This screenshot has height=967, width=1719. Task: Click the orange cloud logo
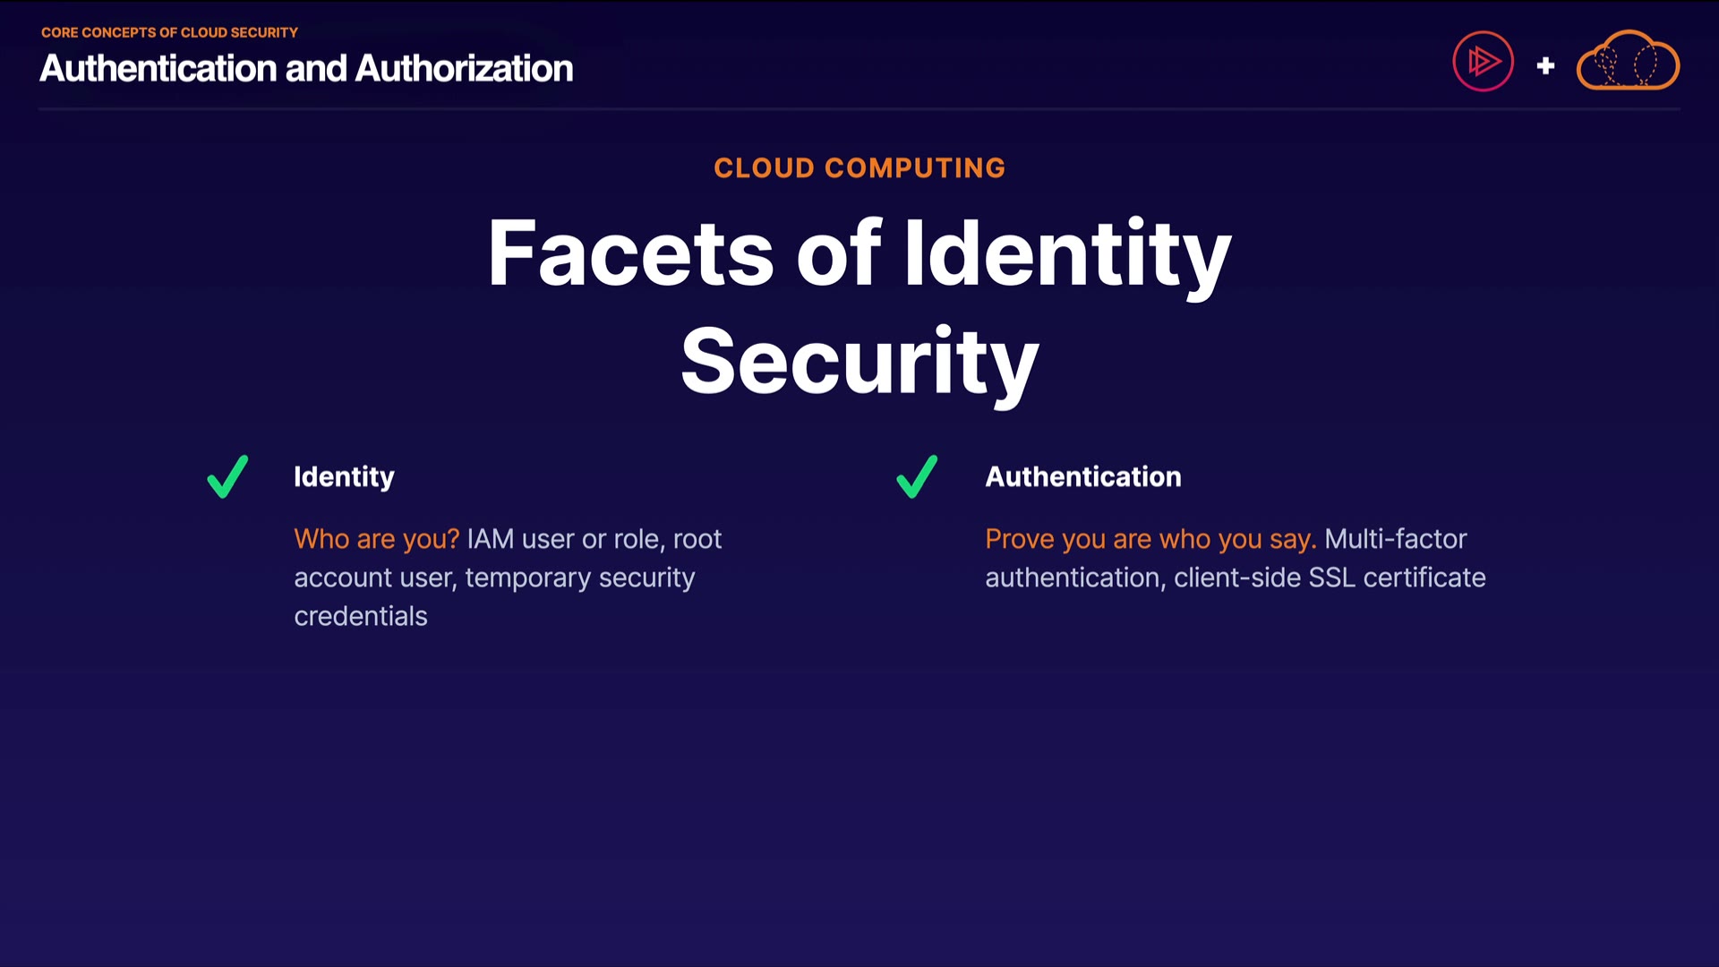pyautogui.click(x=1628, y=61)
